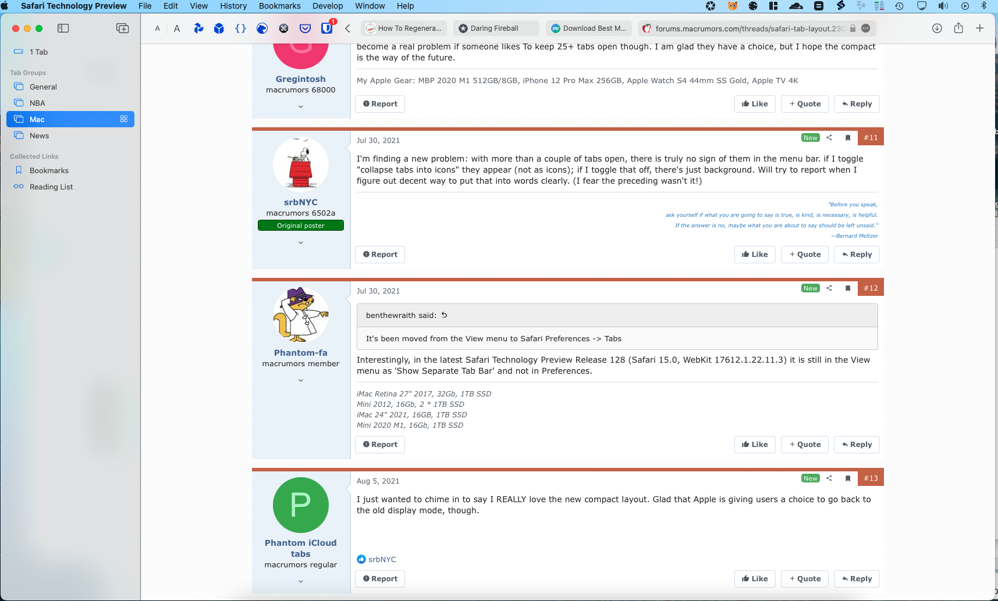
Task: Open Phantom-fa's squirrel avatar
Action: tap(301, 315)
